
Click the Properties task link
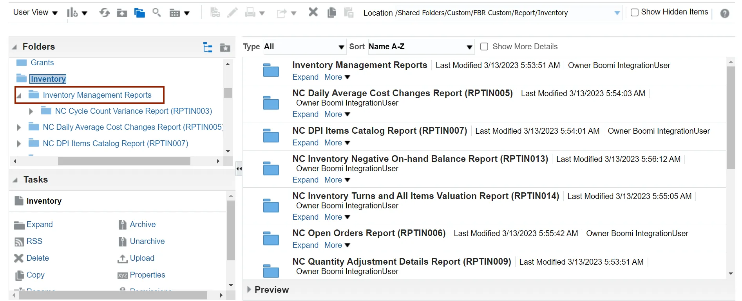point(147,275)
